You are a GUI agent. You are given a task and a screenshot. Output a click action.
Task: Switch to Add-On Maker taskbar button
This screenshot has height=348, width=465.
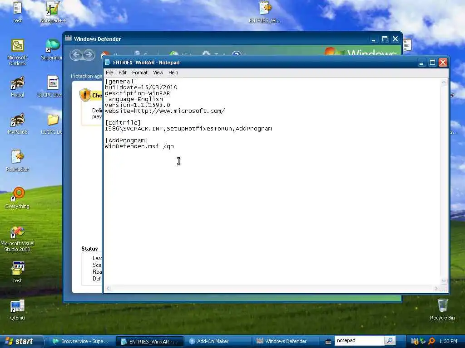click(217, 341)
